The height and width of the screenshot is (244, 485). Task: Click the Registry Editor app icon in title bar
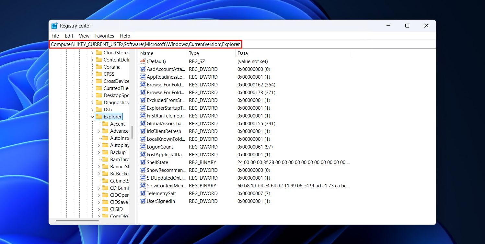point(54,26)
